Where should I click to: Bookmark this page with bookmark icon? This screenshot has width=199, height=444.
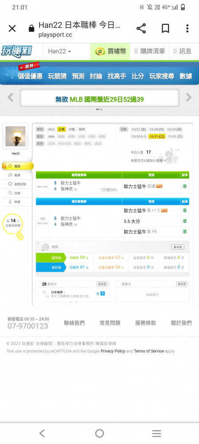point(165,28)
